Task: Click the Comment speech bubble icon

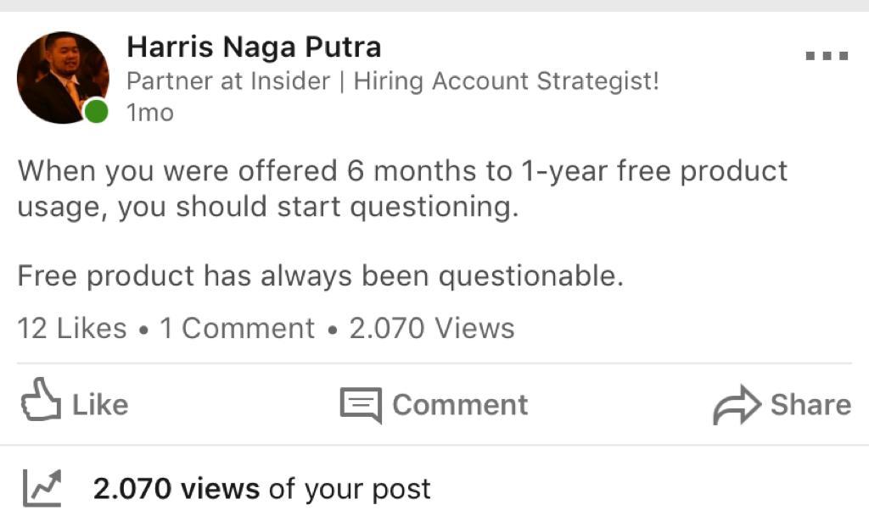Action: (361, 405)
